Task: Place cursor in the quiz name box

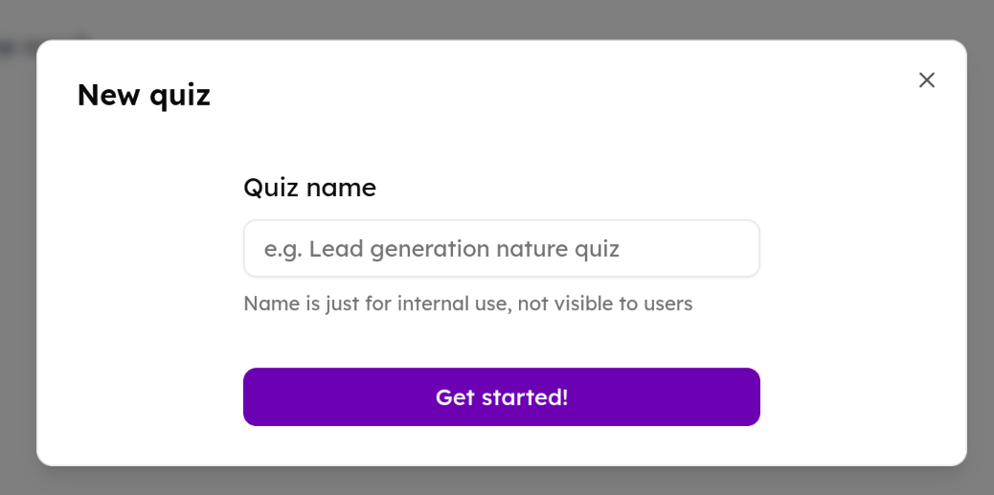Action: tap(501, 249)
